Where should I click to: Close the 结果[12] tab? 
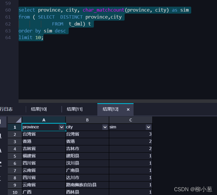tap(128, 110)
